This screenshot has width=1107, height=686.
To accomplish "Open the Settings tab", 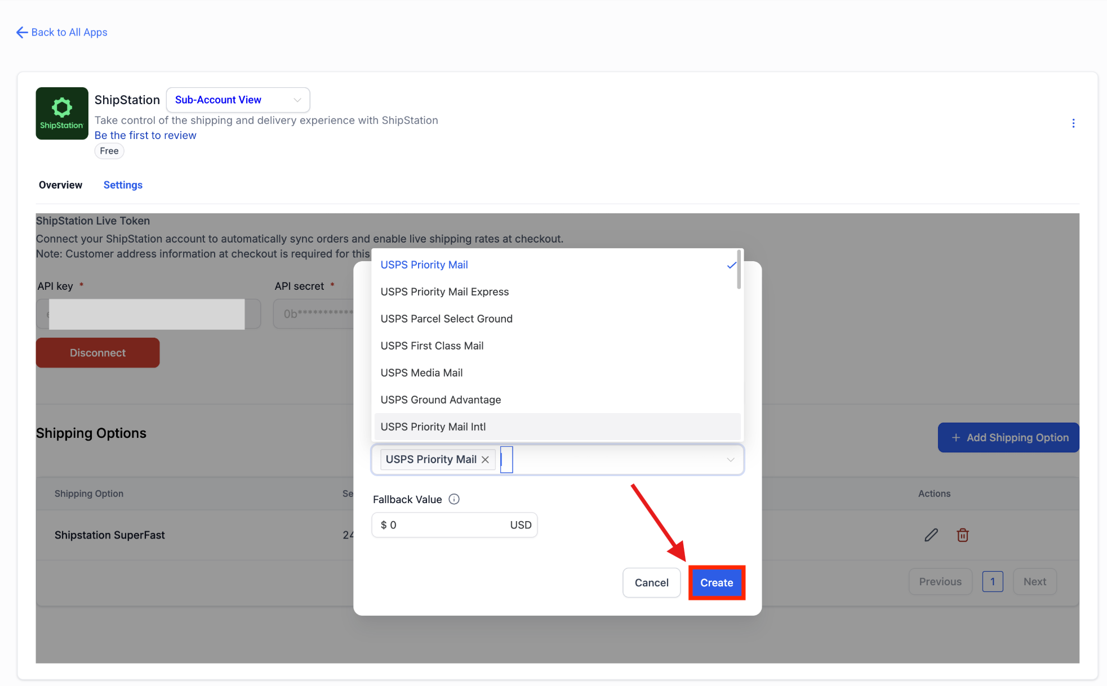I will click(x=123, y=185).
